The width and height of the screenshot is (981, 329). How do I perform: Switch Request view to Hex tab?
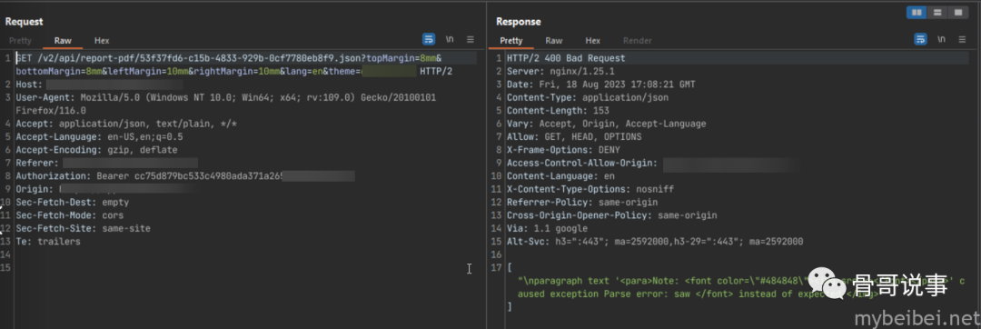point(102,41)
